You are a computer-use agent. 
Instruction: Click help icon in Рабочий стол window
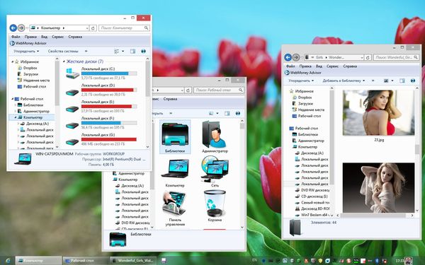tap(238, 113)
